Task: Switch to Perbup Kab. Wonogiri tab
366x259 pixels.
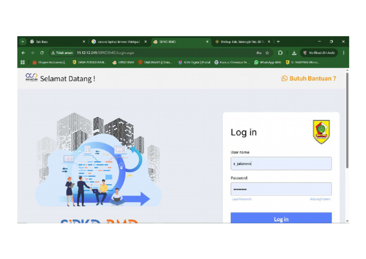Action: point(243,42)
